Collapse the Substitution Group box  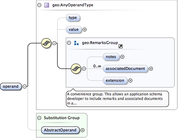pyautogui.click(x=39, y=118)
